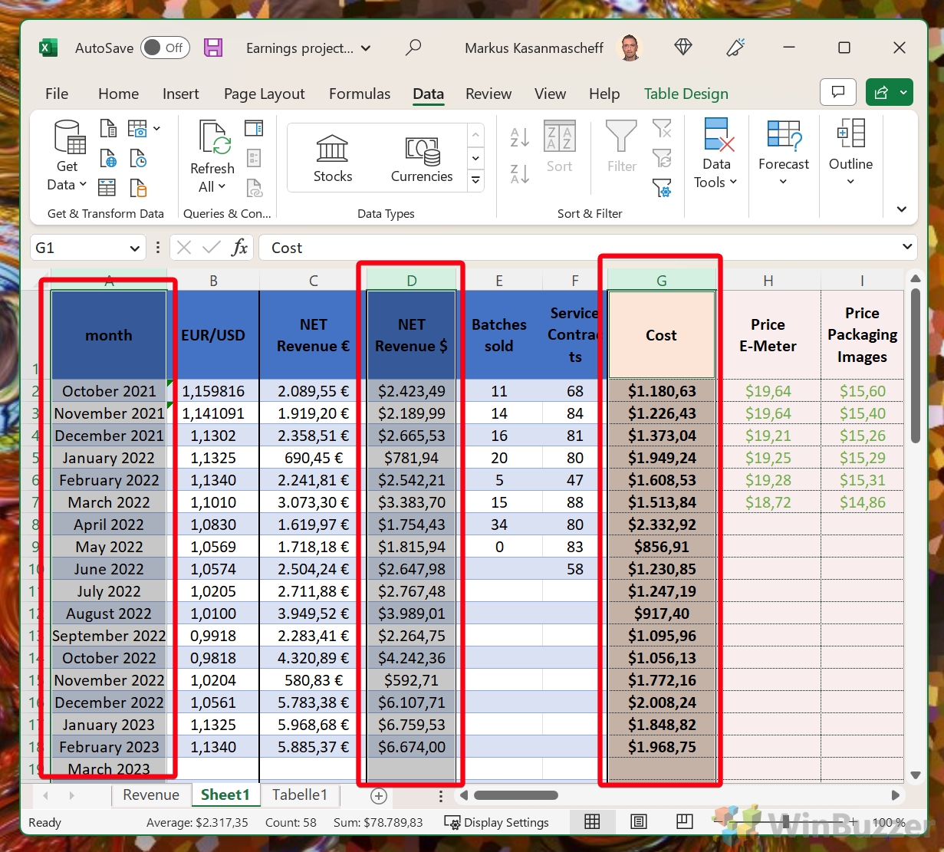The height and width of the screenshot is (852, 944).
Task: Open the Formulas ribbon tab
Action: pyautogui.click(x=359, y=94)
